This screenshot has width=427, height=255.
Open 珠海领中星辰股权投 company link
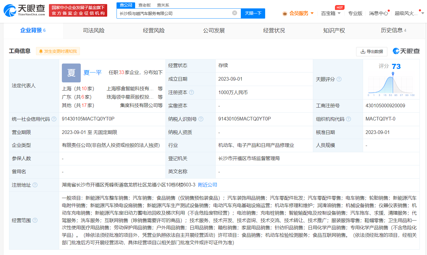(x=130, y=97)
